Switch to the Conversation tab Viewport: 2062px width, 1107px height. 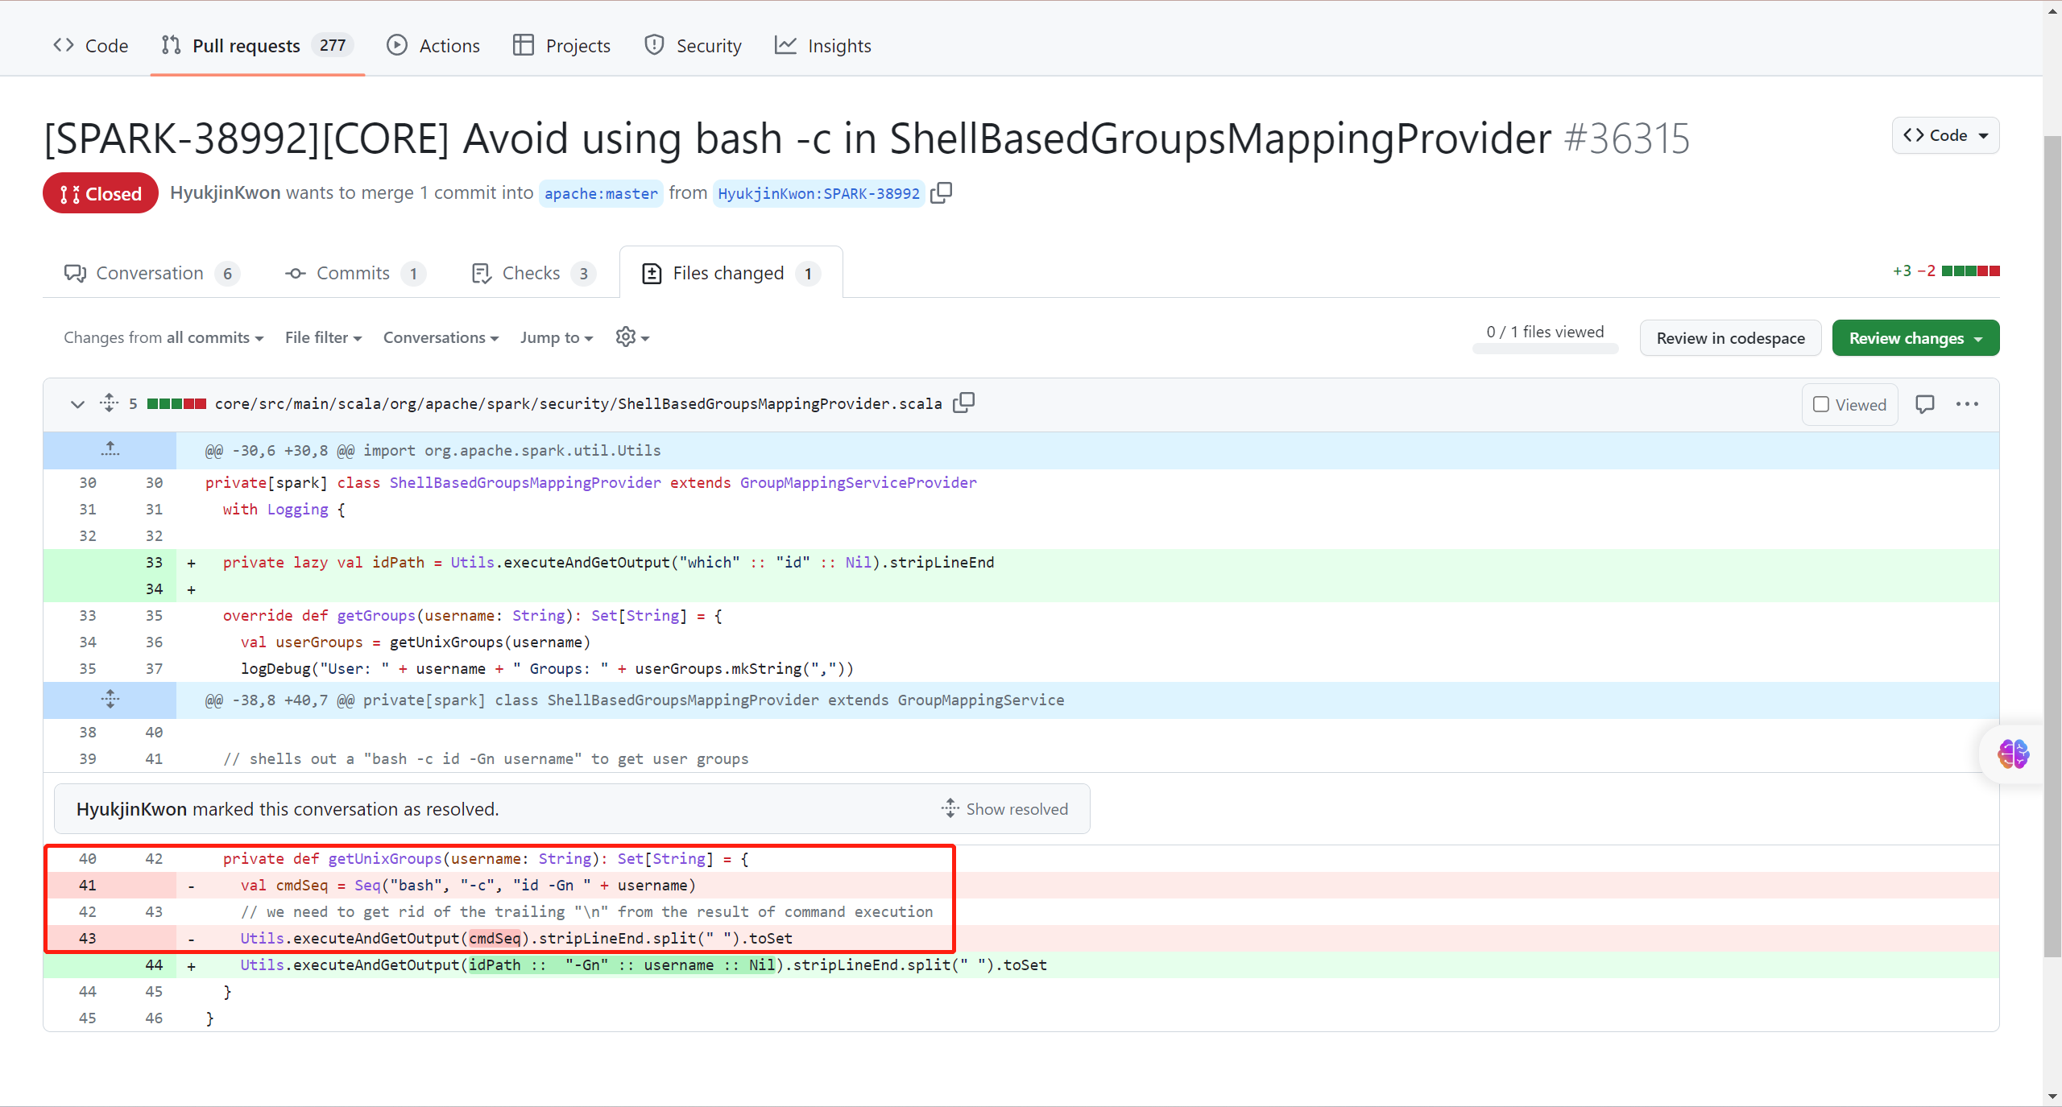click(150, 273)
